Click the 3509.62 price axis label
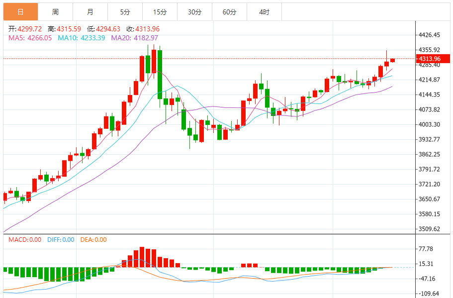Screen dimensions: 453x298 (x=429, y=229)
